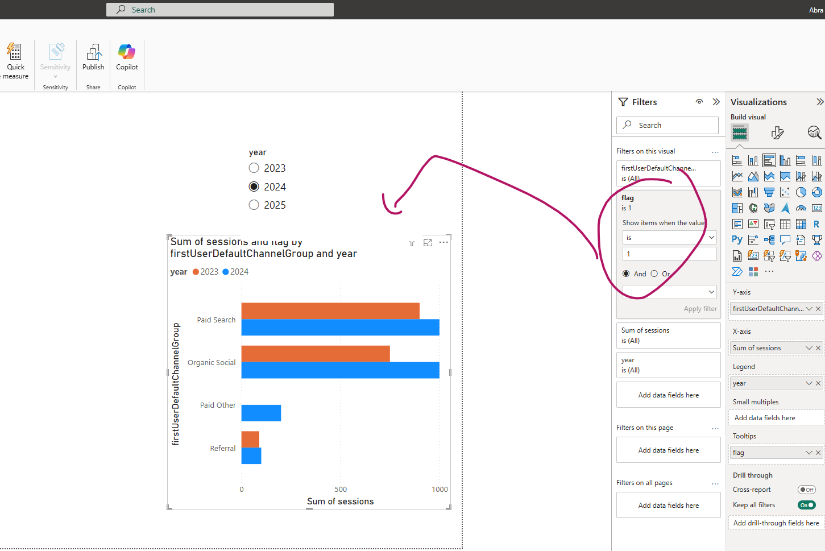Click the orange 2023 legend marker

tap(196, 272)
